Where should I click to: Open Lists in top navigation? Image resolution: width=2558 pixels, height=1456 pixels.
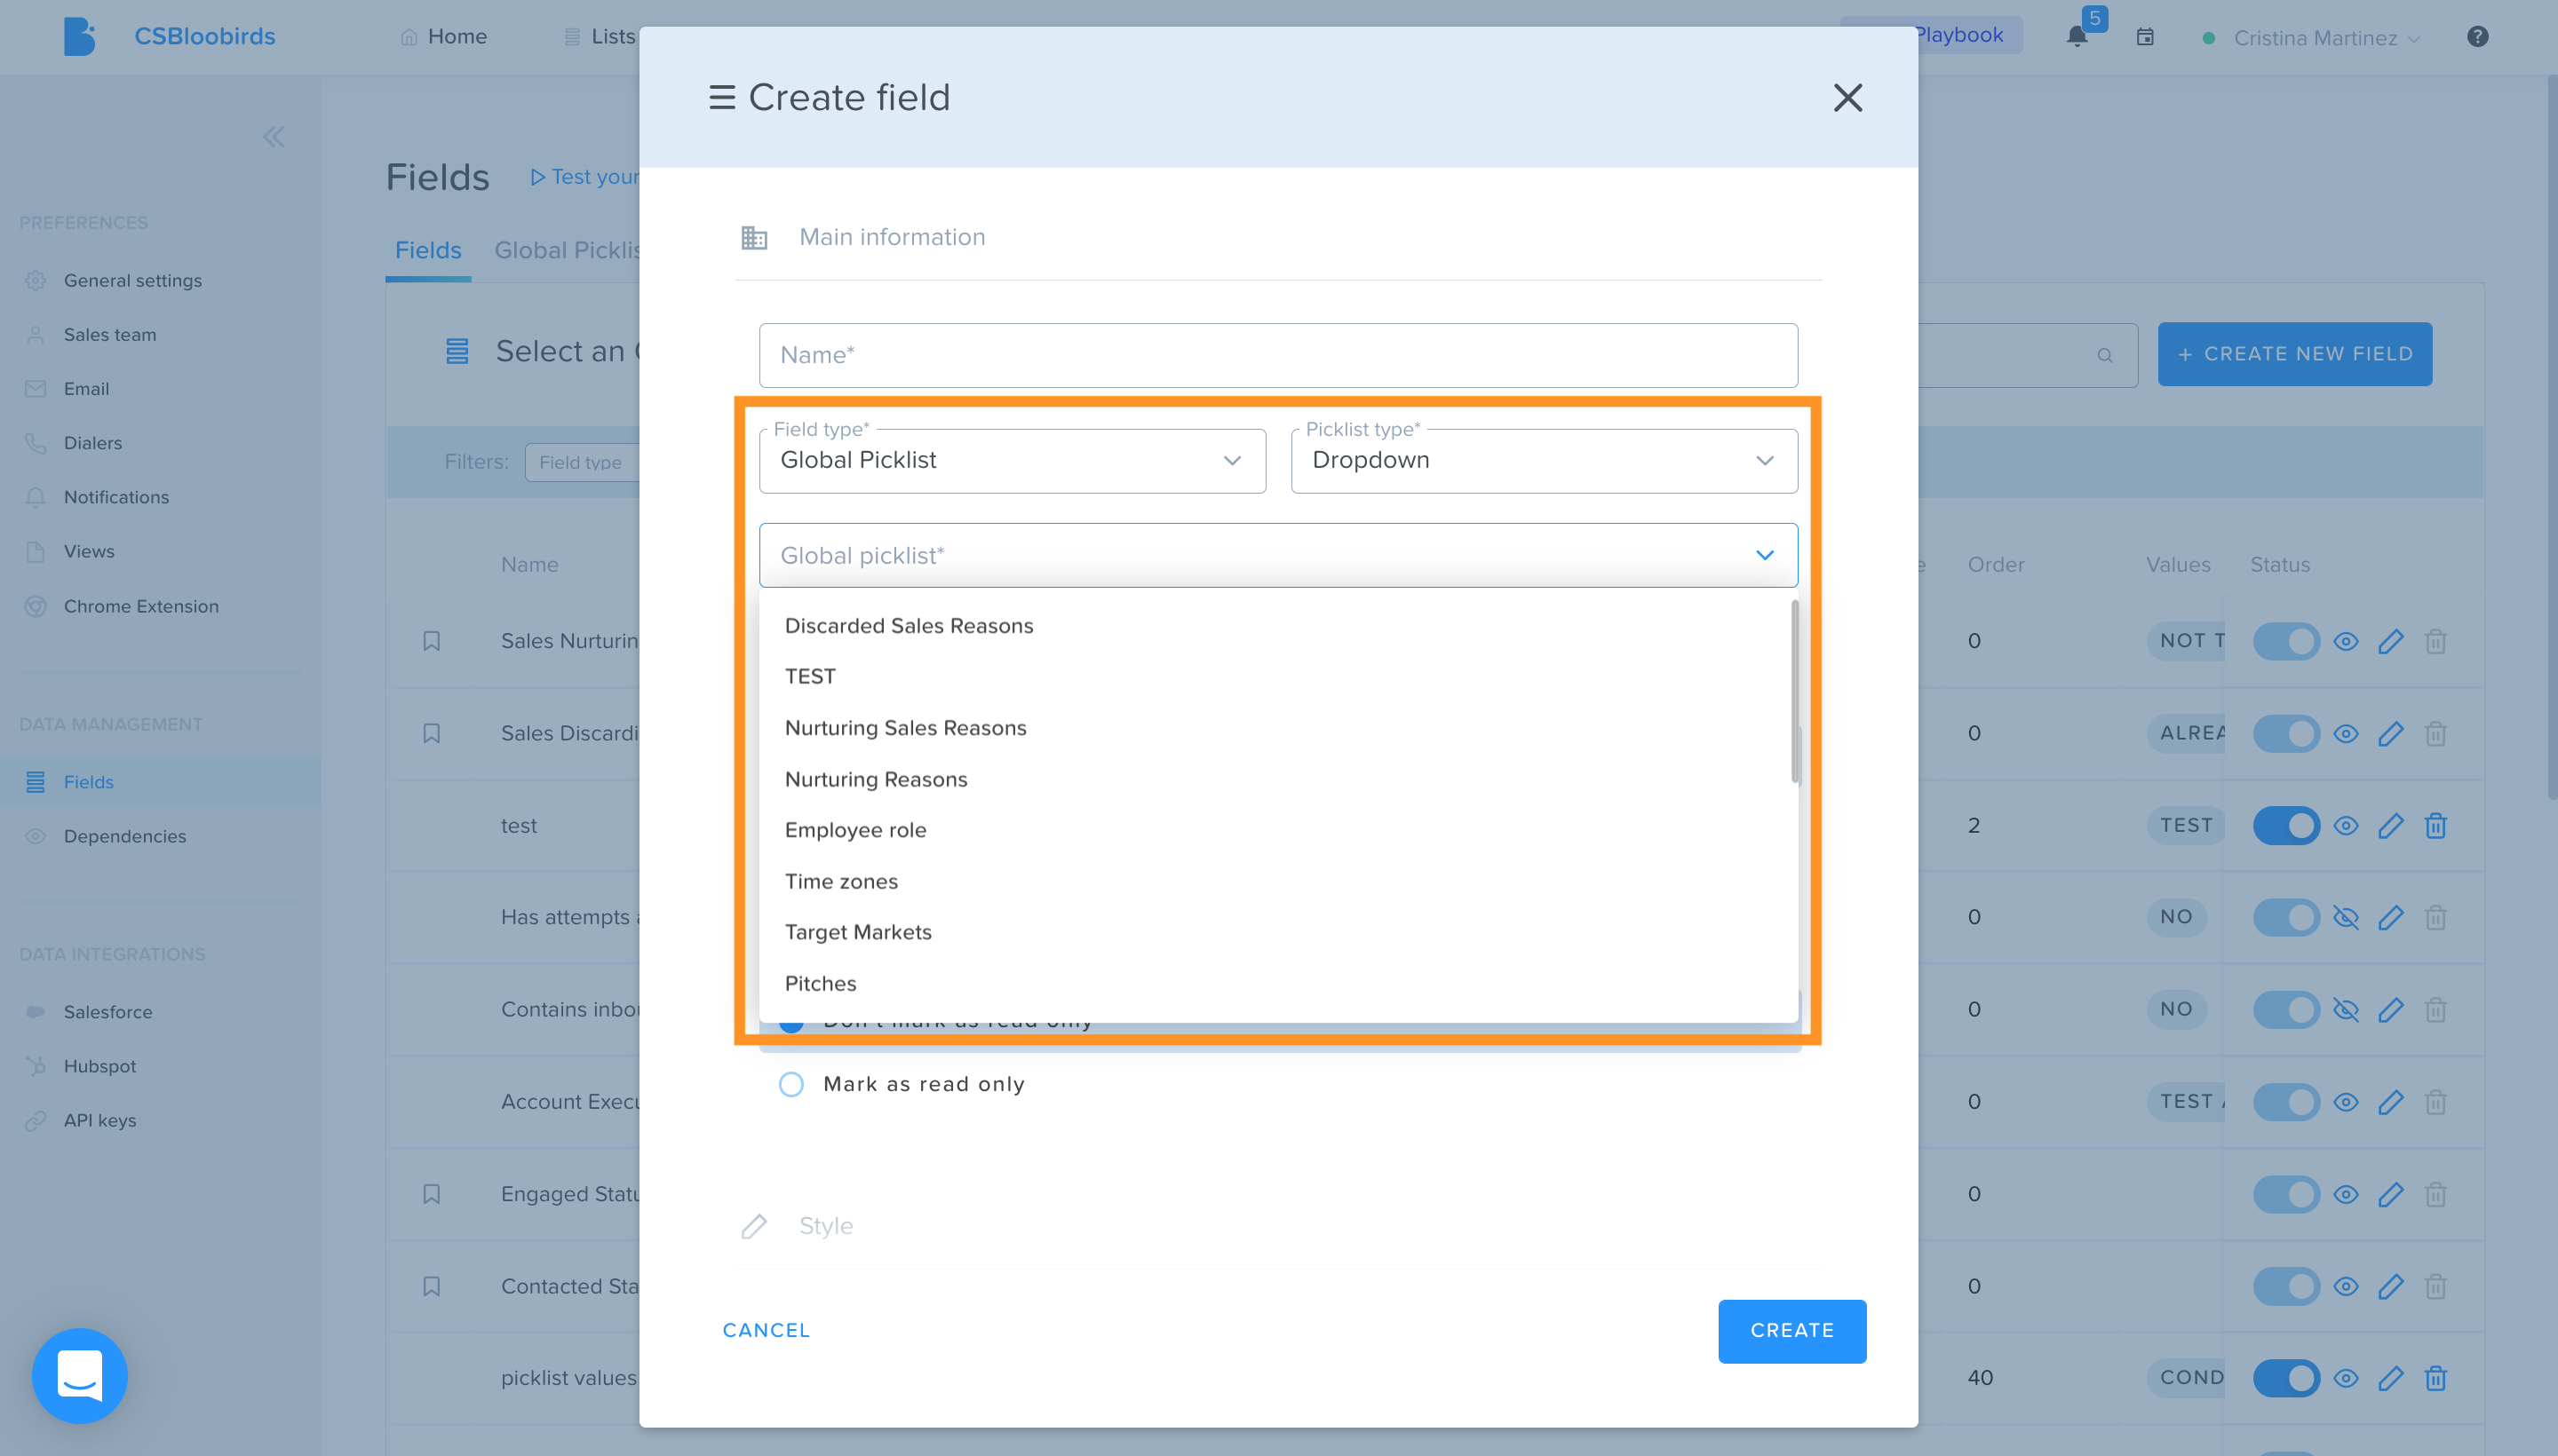tap(600, 37)
